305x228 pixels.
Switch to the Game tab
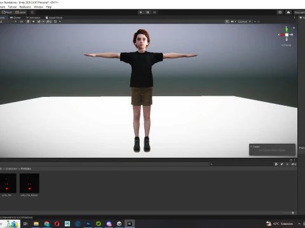(15, 18)
